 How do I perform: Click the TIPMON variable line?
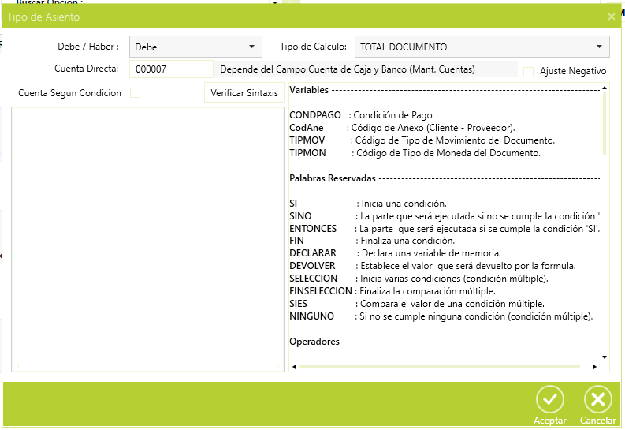pyautogui.click(x=415, y=153)
